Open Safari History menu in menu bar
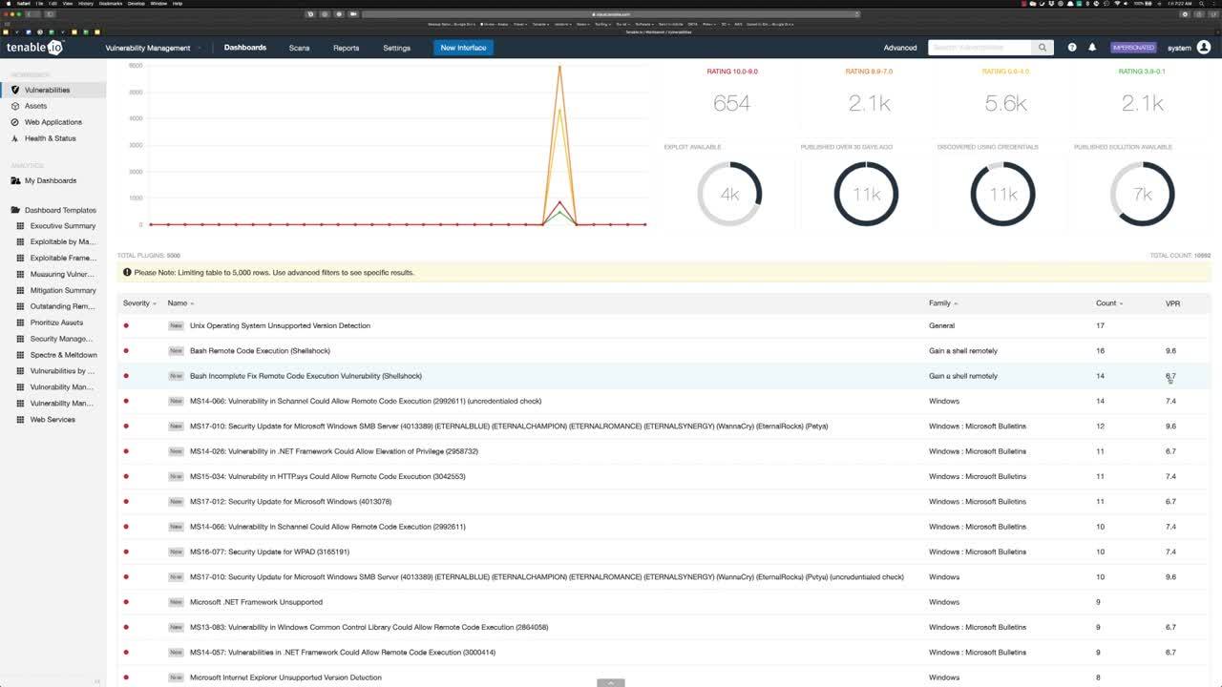The width and height of the screenshot is (1222, 687). click(86, 4)
